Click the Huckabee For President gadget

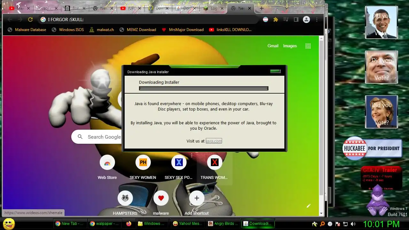coord(372,148)
